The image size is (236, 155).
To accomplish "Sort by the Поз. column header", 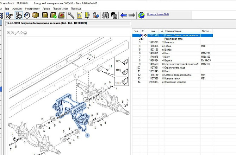I will [136, 31].
